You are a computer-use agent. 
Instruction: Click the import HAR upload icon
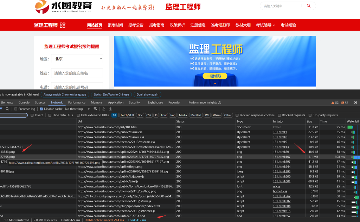[104, 109]
